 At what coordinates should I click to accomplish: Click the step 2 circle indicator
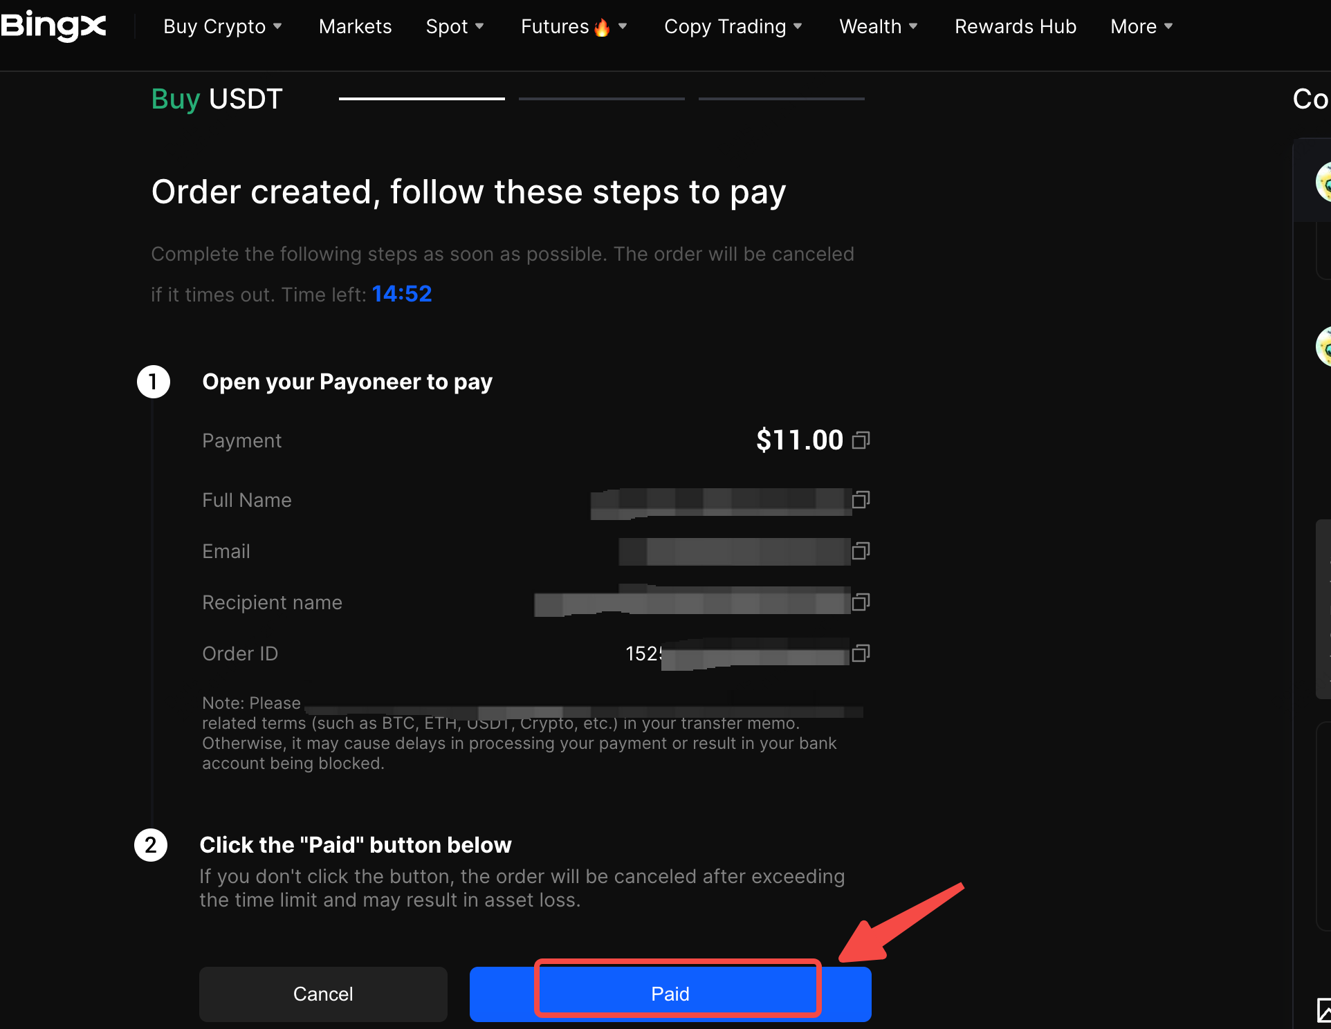tap(151, 845)
